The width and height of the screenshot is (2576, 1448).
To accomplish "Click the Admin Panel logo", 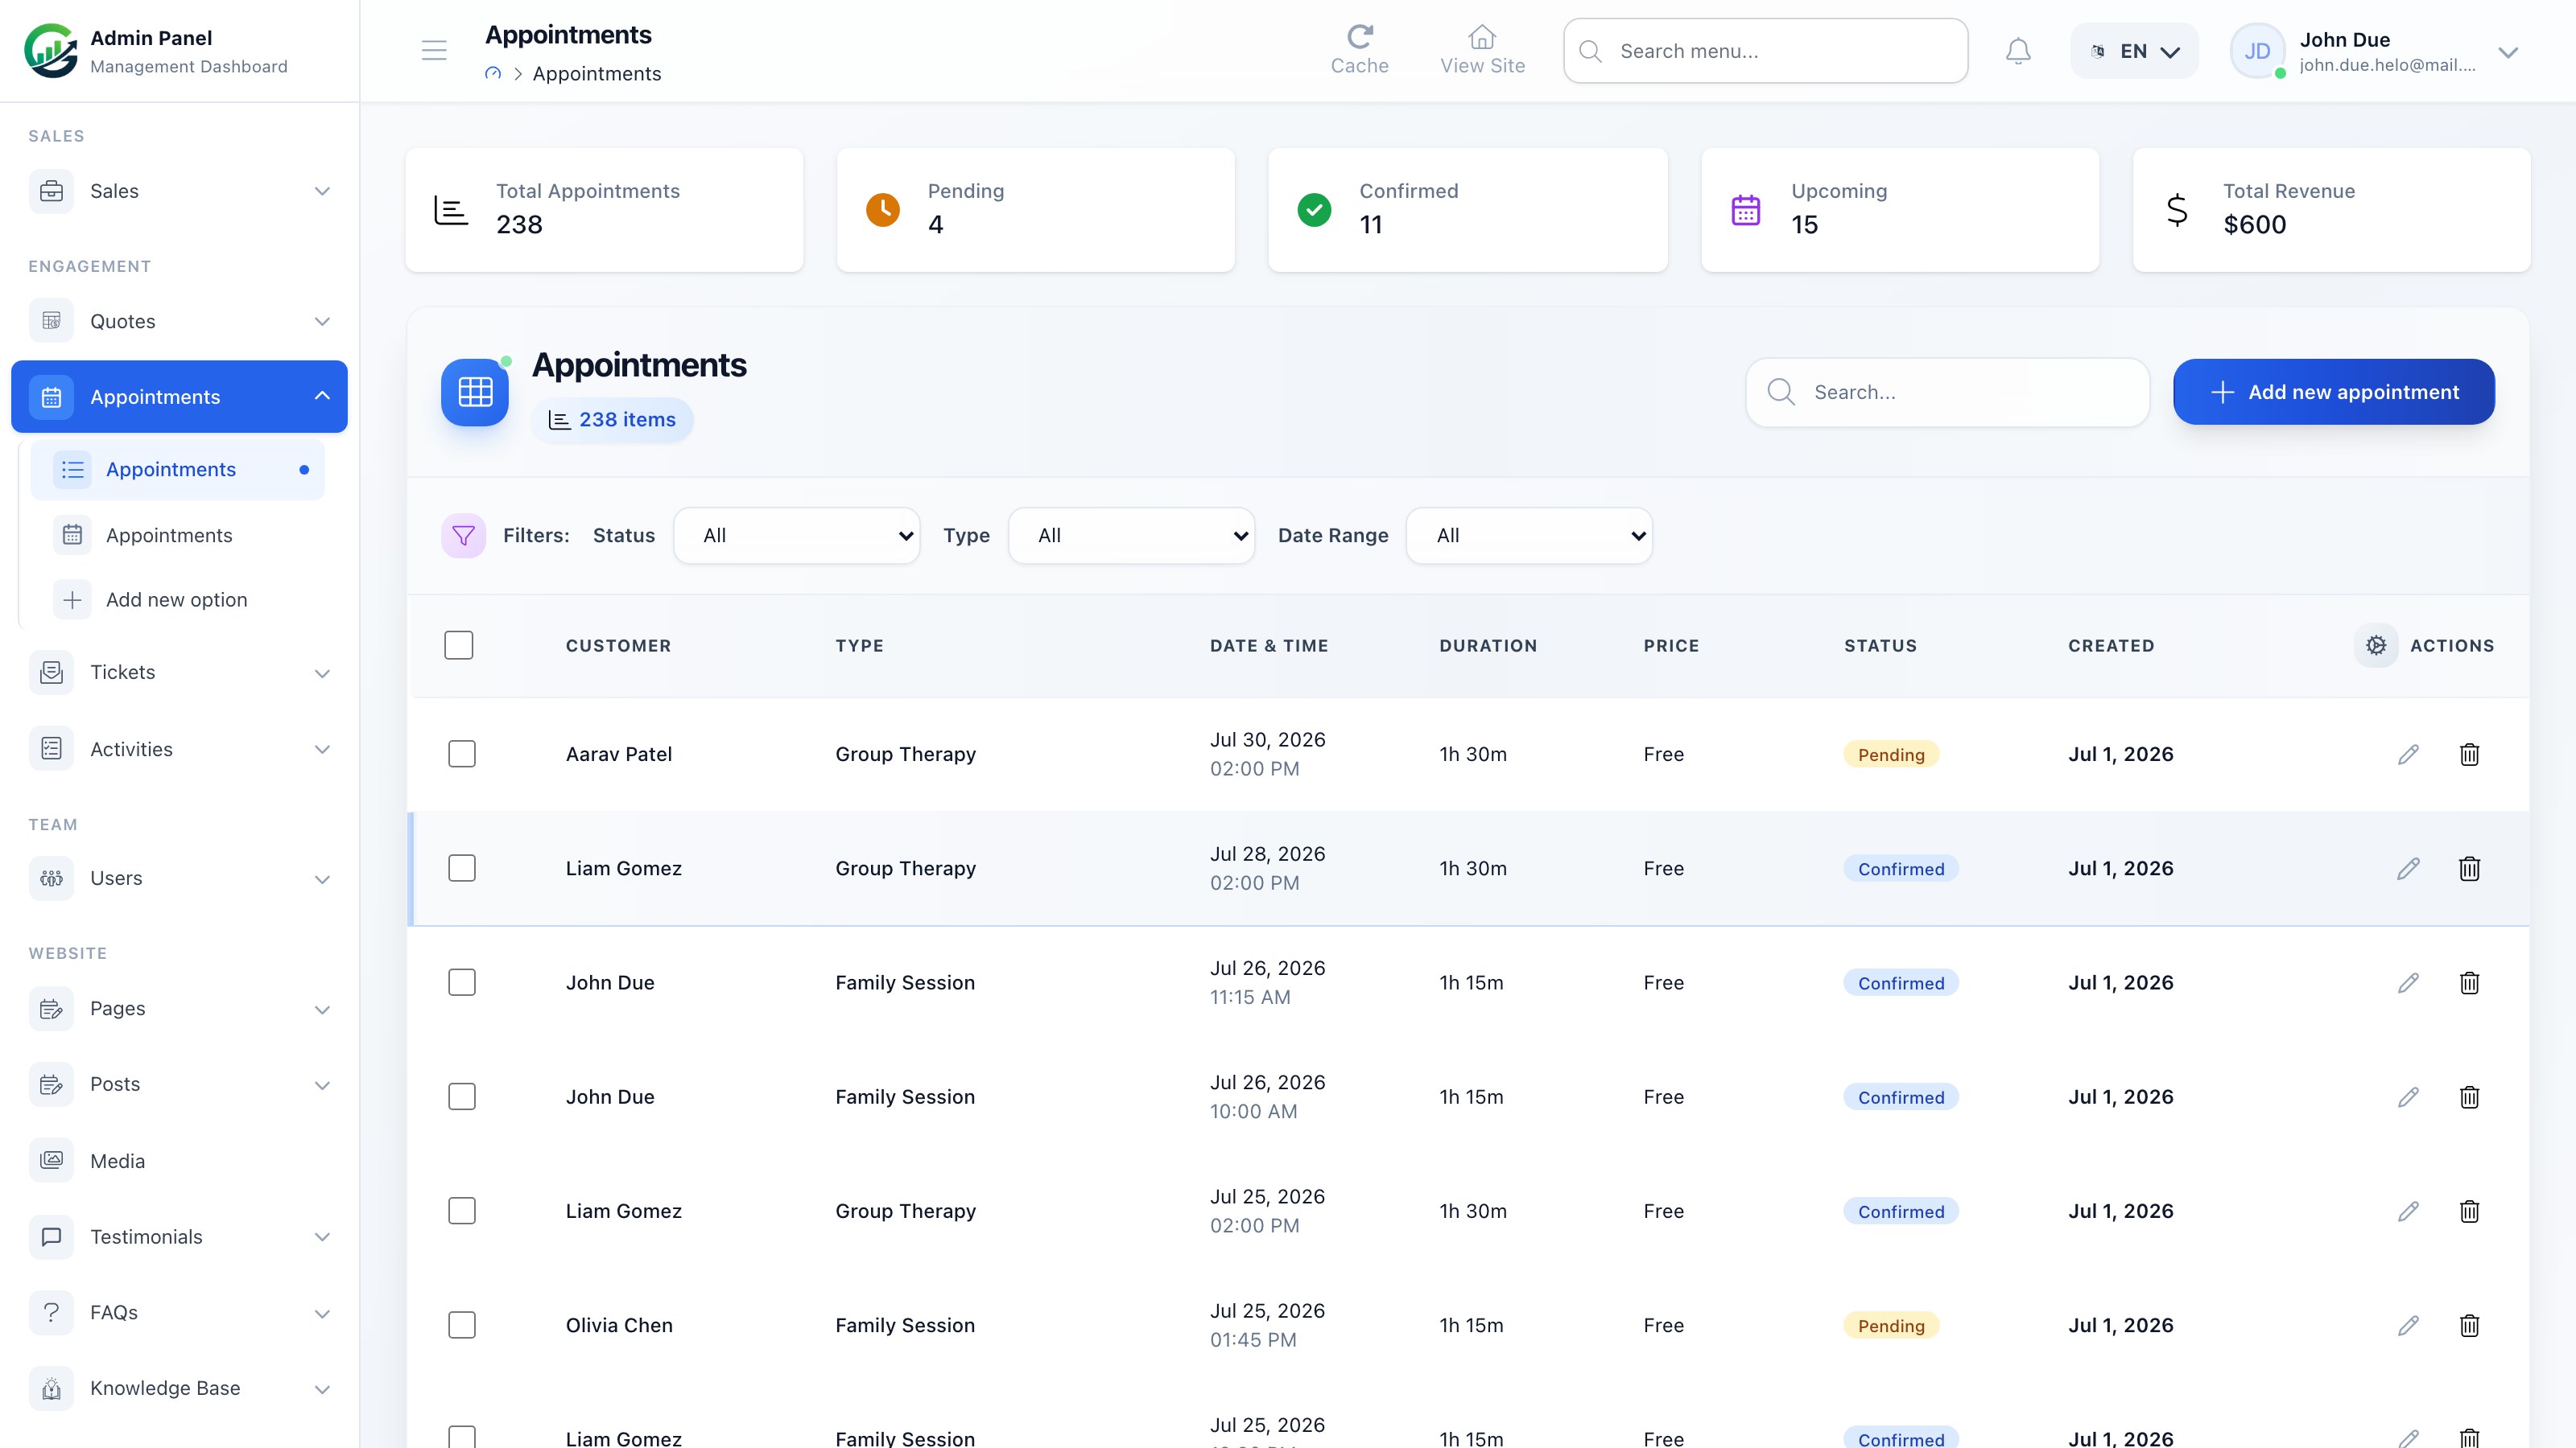I will [x=50, y=50].
